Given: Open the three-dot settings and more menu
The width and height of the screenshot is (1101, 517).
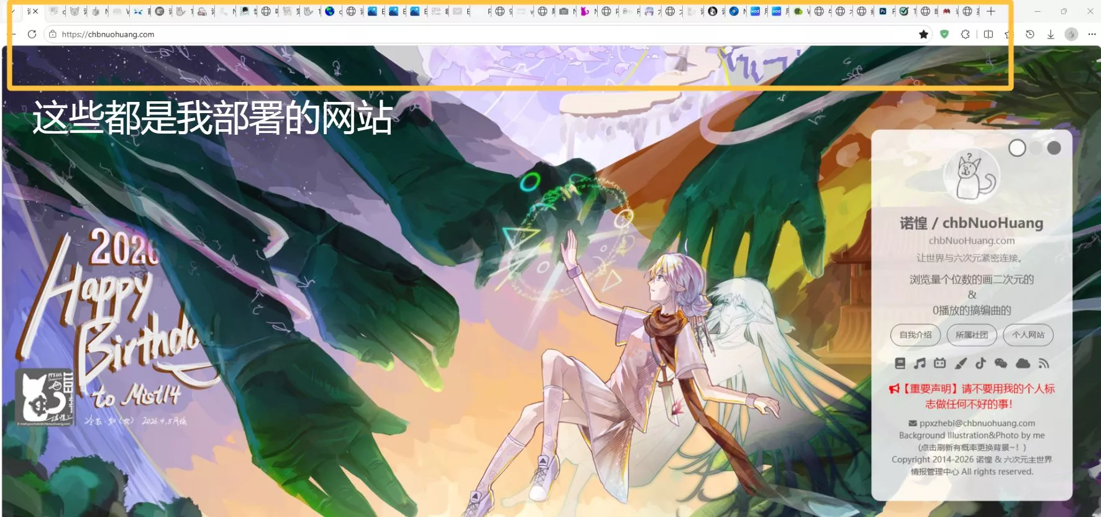Looking at the screenshot, I should click(1092, 34).
